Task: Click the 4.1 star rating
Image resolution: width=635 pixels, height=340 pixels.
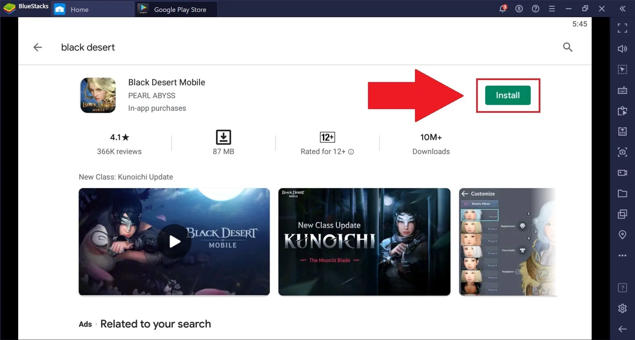Action: pos(119,137)
